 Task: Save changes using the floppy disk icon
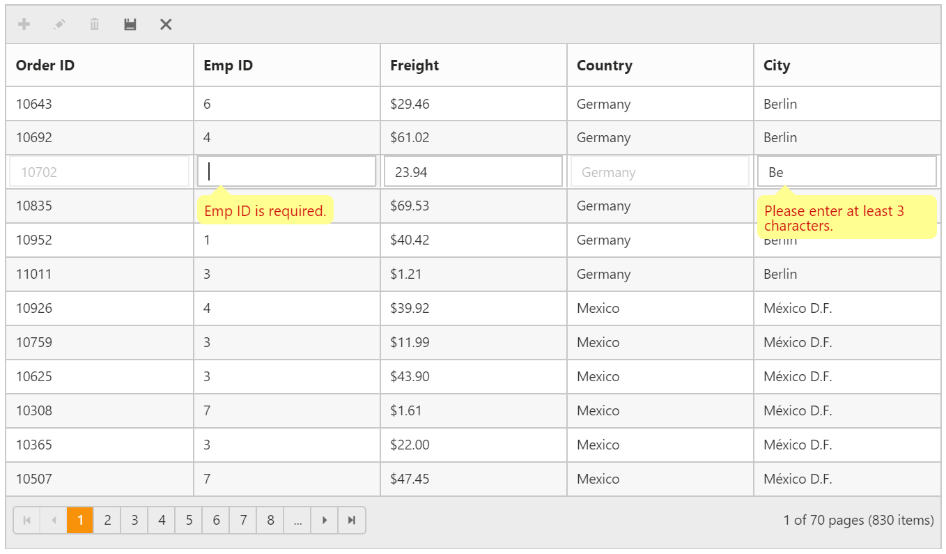tap(130, 24)
